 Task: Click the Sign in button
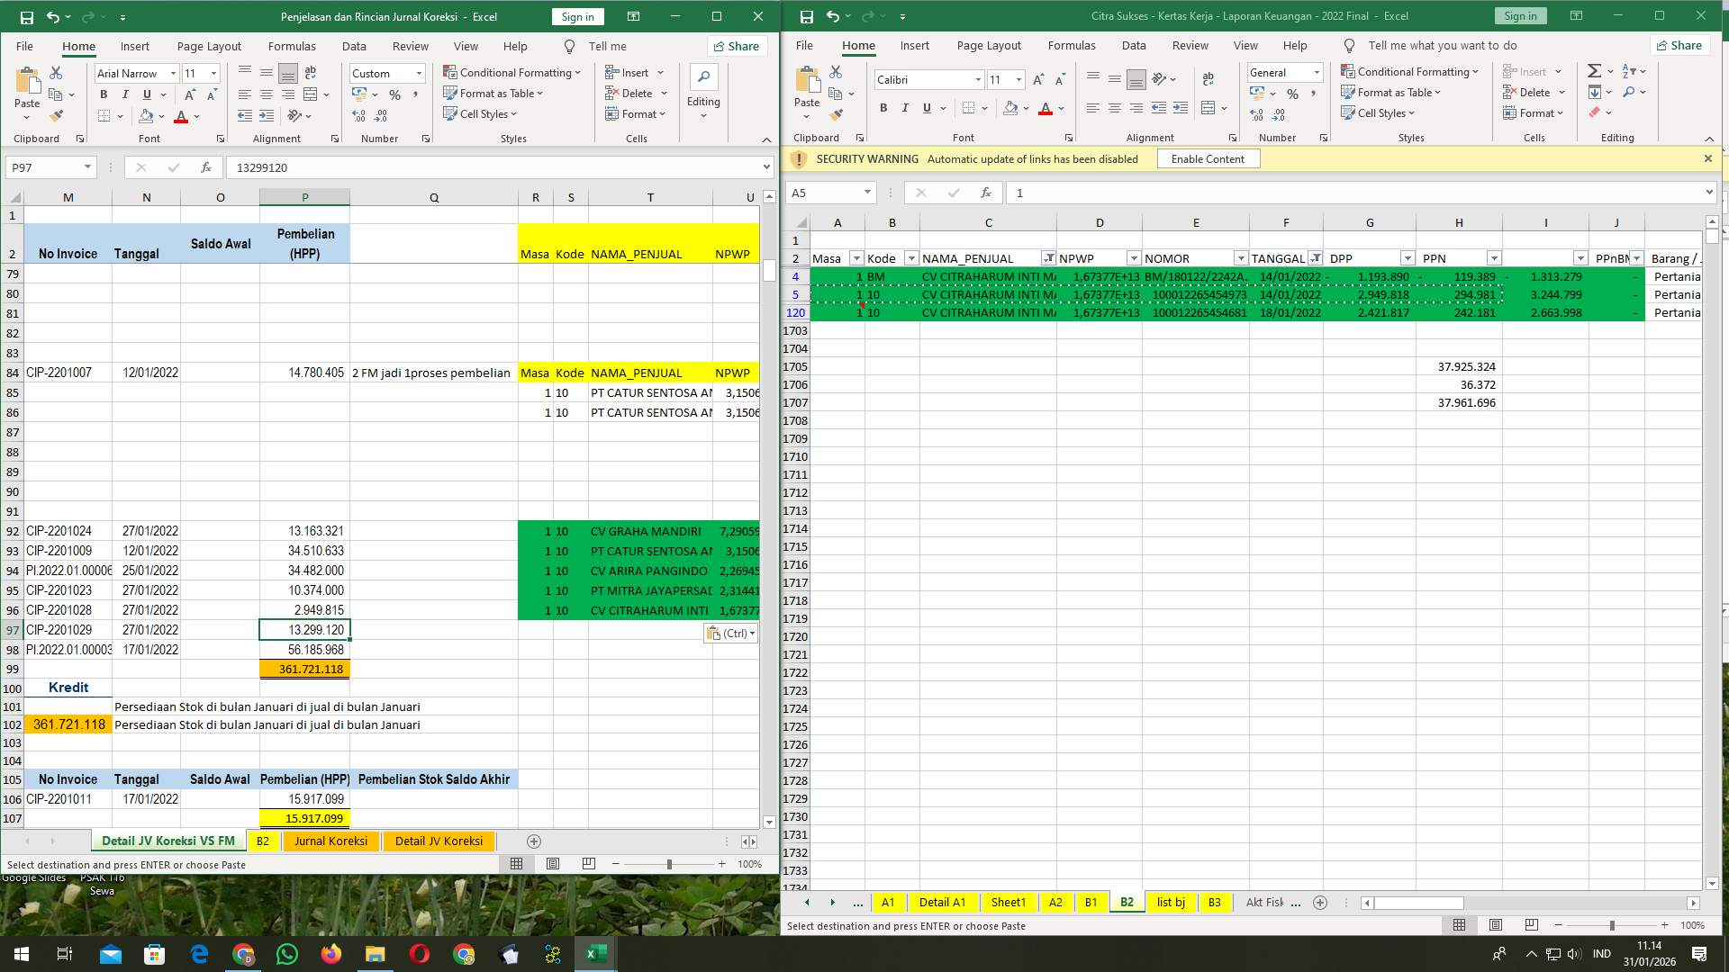pyautogui.click(x=576, y=16)
